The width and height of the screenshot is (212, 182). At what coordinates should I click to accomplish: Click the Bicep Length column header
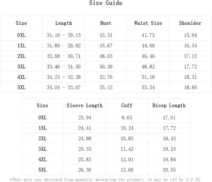coord(169,105)
